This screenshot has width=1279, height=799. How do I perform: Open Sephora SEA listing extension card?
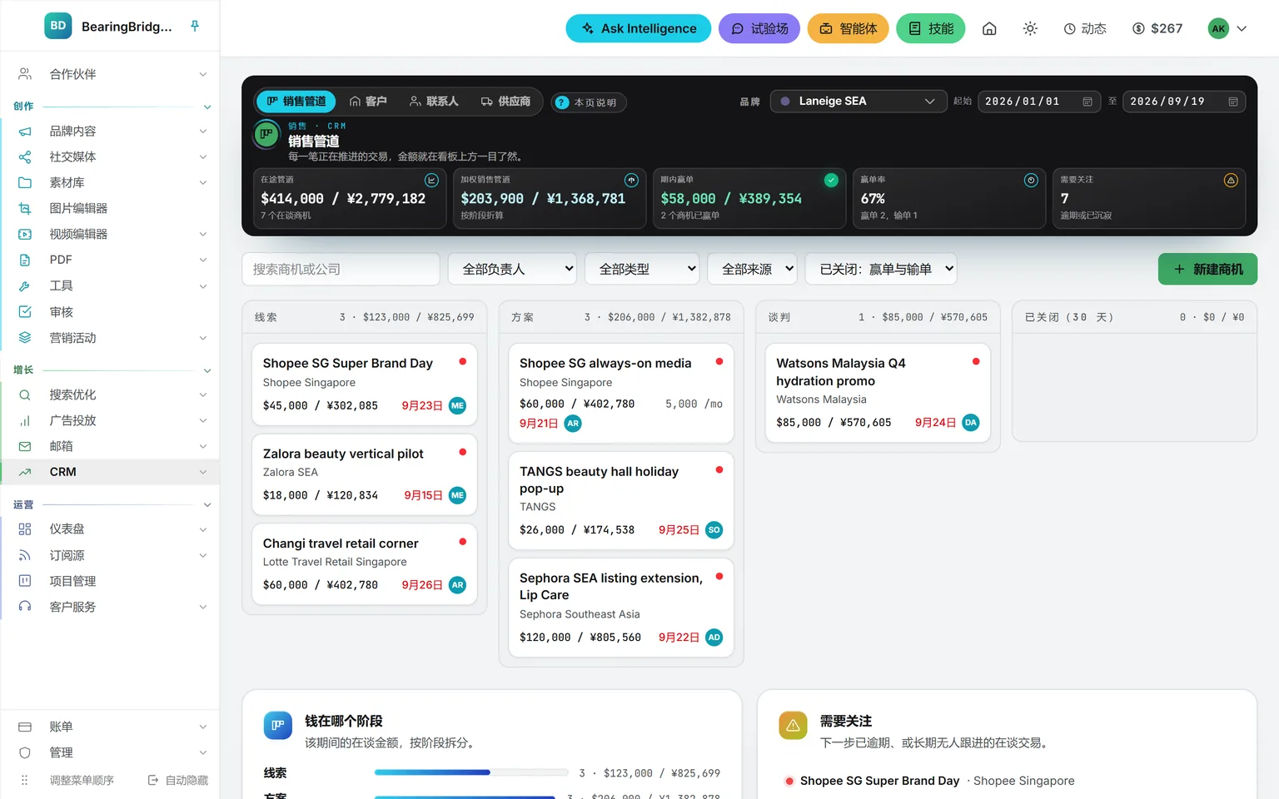(621, 608)
